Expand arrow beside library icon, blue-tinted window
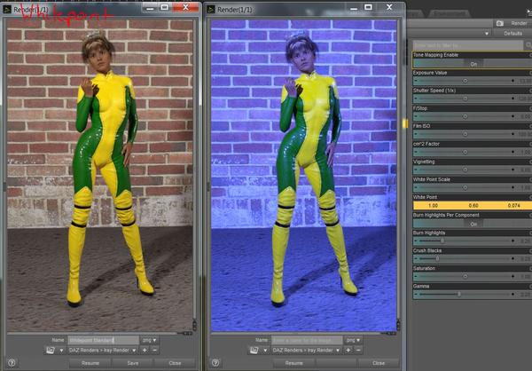 265,351
